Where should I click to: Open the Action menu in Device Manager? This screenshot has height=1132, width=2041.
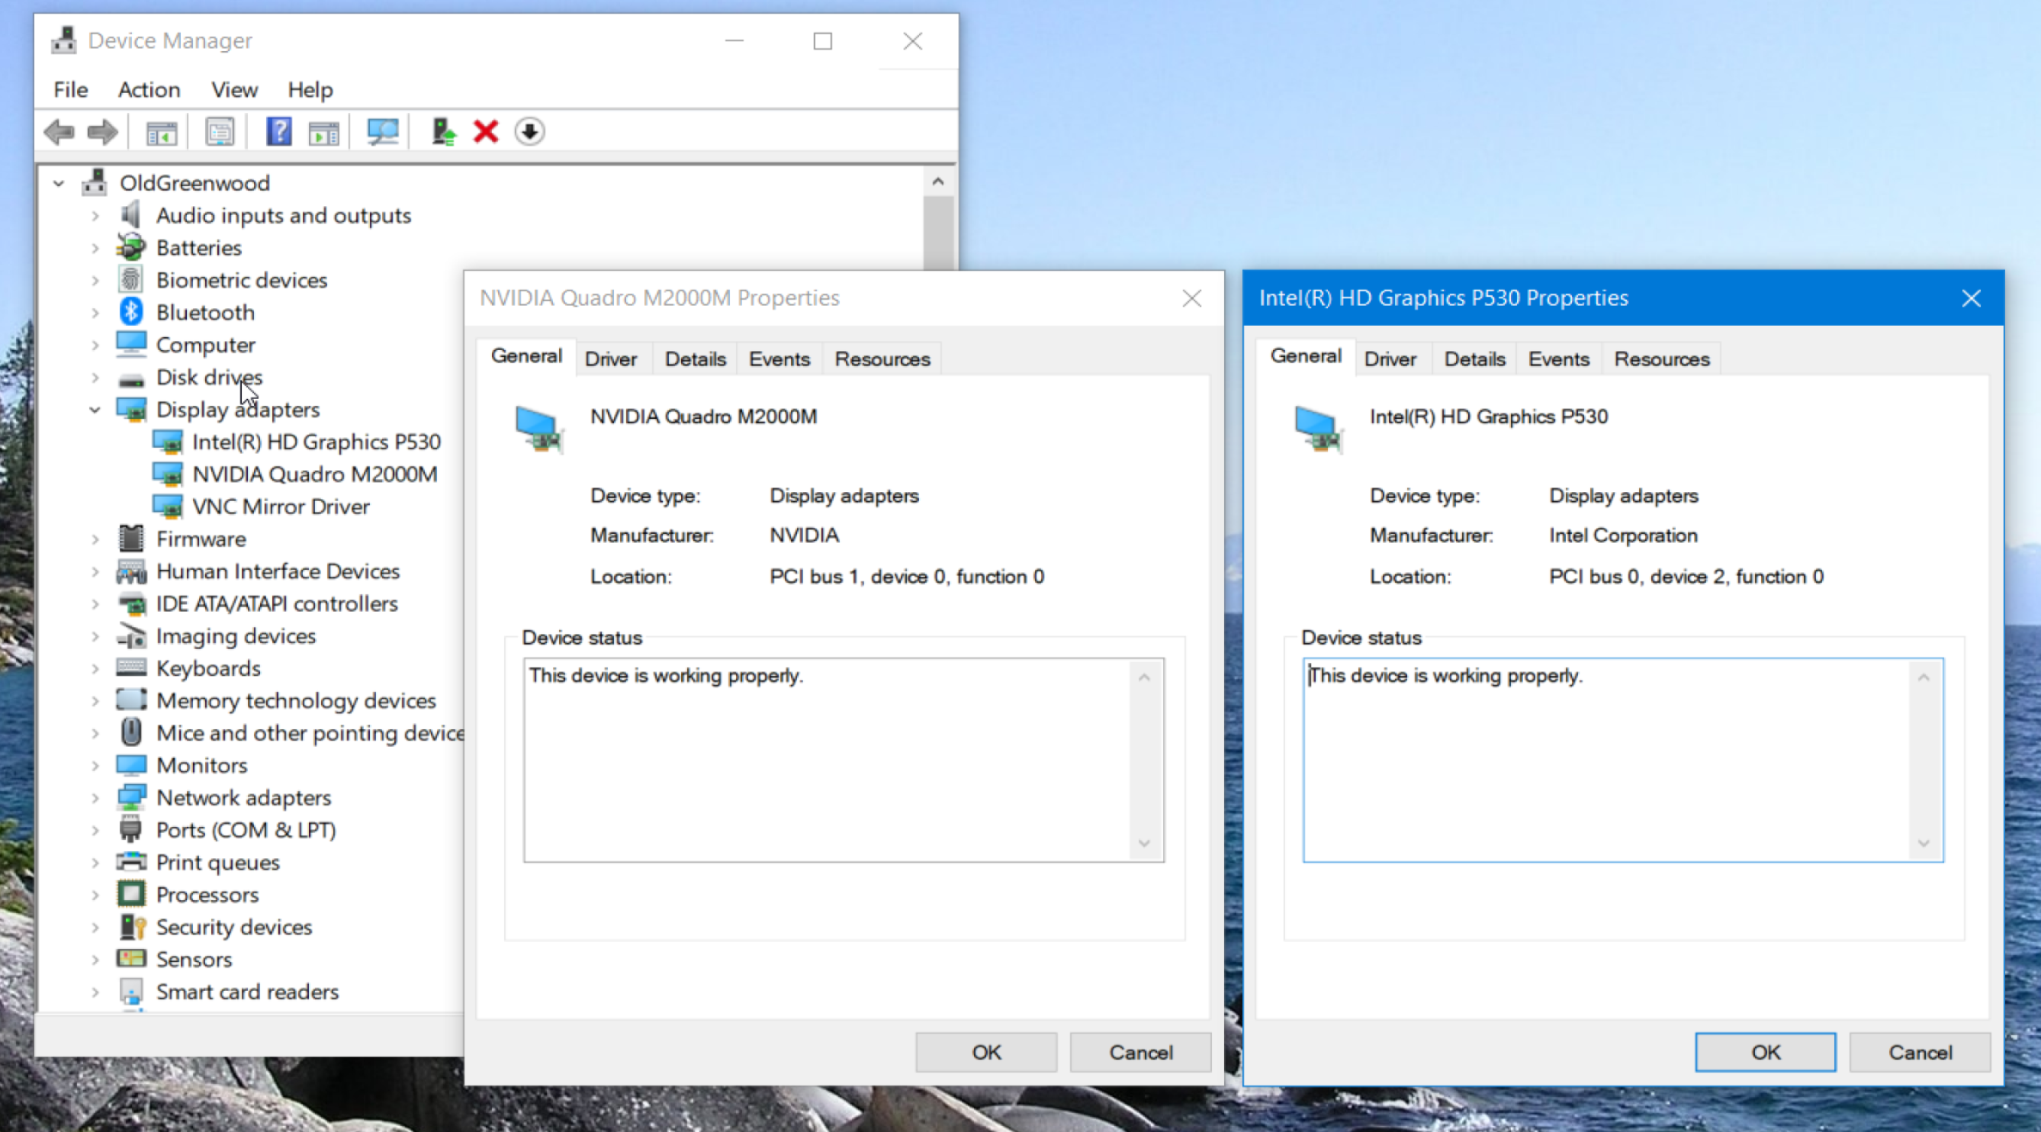[x=149, y=89]
